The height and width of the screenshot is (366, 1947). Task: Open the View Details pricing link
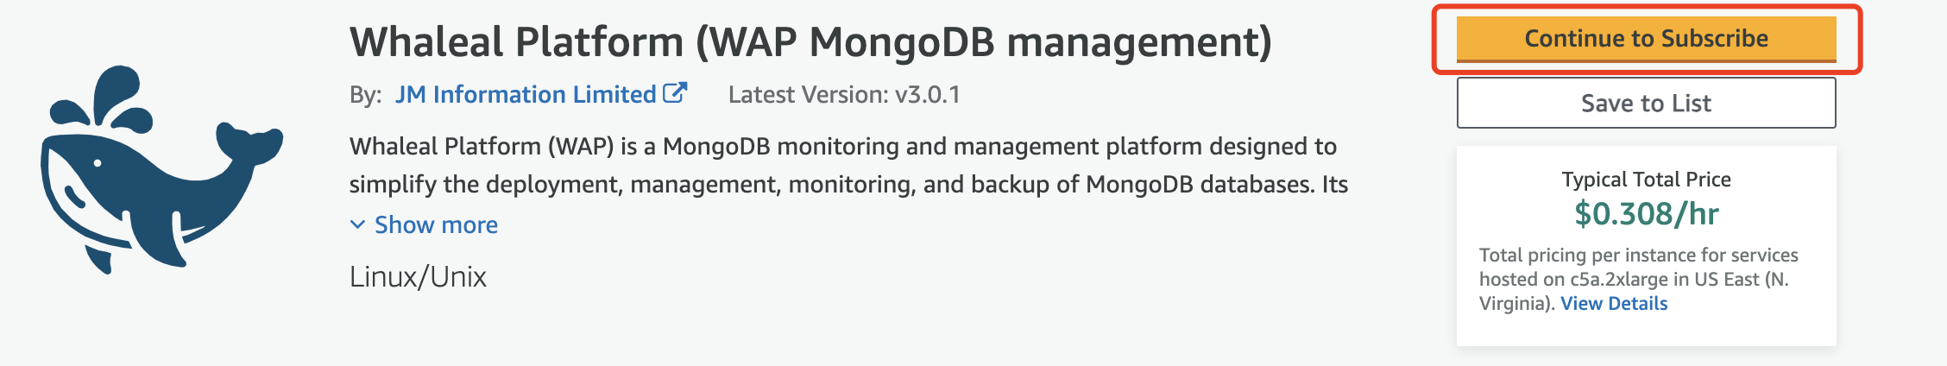coord(1614,304)
